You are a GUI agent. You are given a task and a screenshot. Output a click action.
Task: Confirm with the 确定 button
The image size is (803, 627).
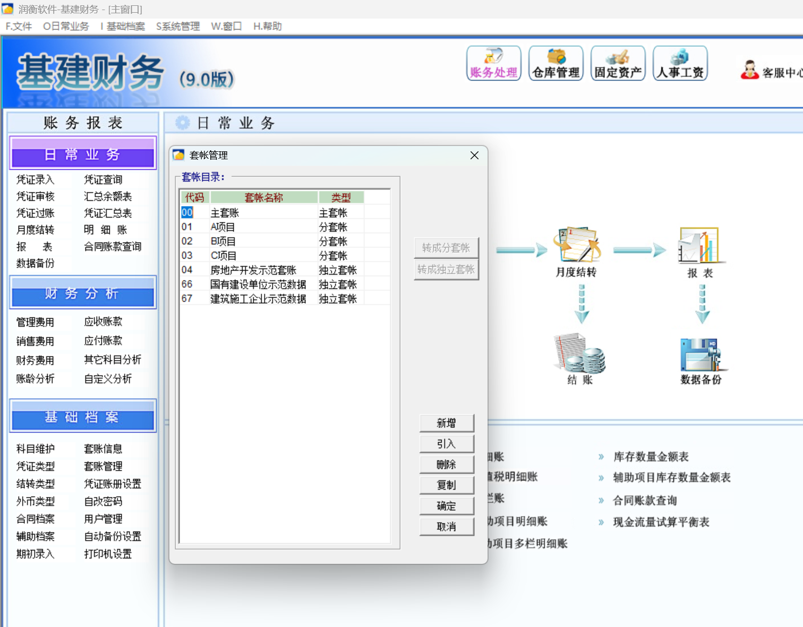click(x=447, y=506)
